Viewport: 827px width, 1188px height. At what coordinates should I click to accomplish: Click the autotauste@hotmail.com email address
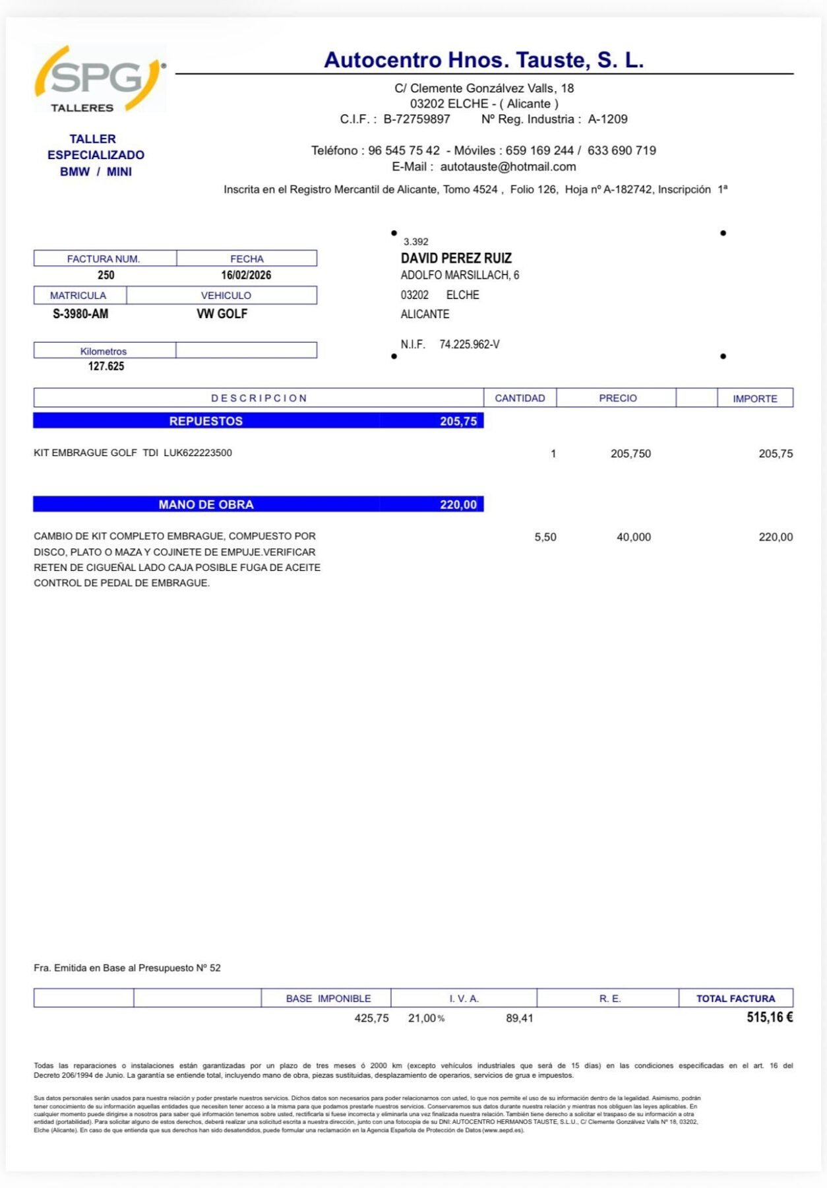[x=508, y=167]
